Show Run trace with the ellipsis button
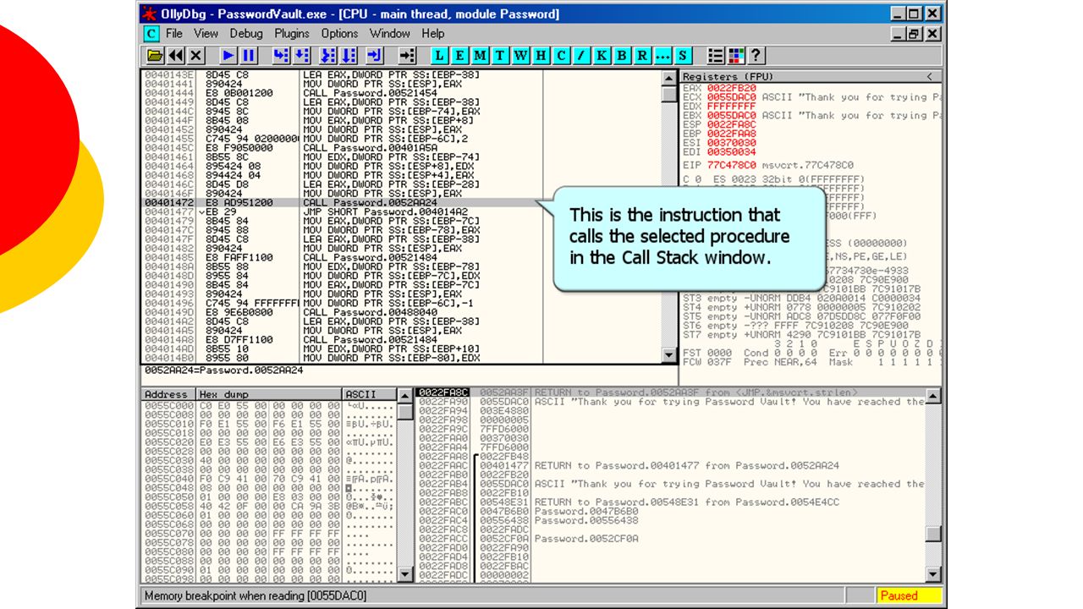 click(x=662, y=56)
